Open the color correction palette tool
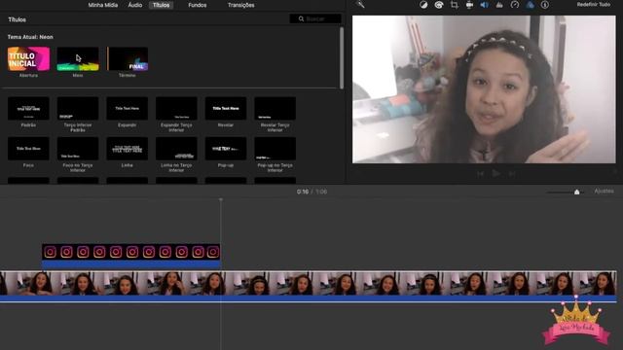623x350 pixels. point(439,5)
